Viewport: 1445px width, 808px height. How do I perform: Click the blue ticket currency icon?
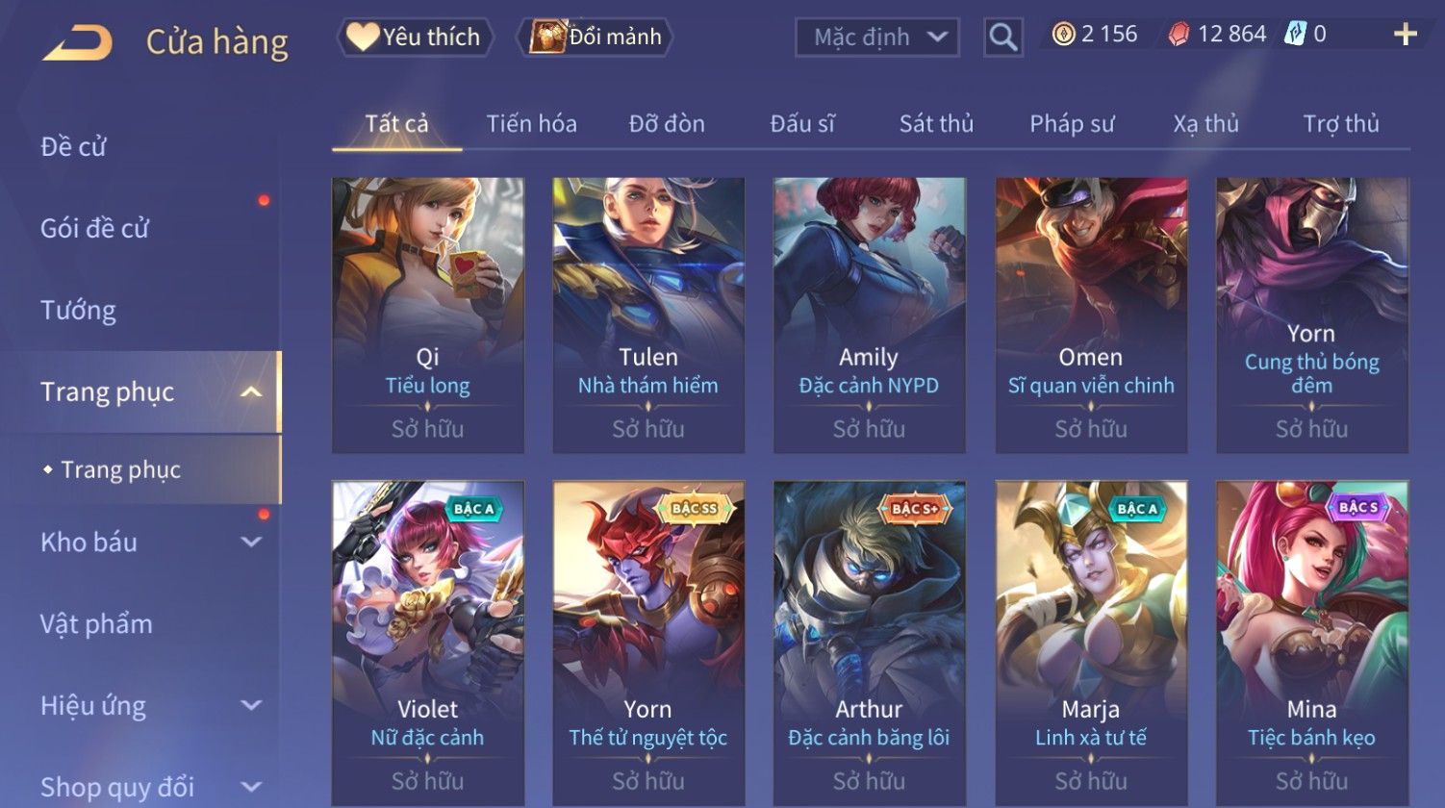[x=1295, y=35]
